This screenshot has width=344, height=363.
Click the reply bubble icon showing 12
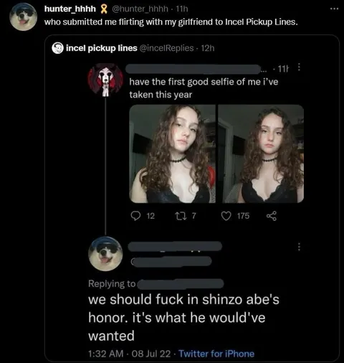135,216
